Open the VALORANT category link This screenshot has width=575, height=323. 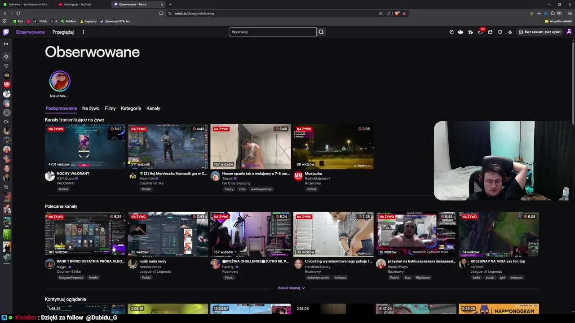coord(66,183)
